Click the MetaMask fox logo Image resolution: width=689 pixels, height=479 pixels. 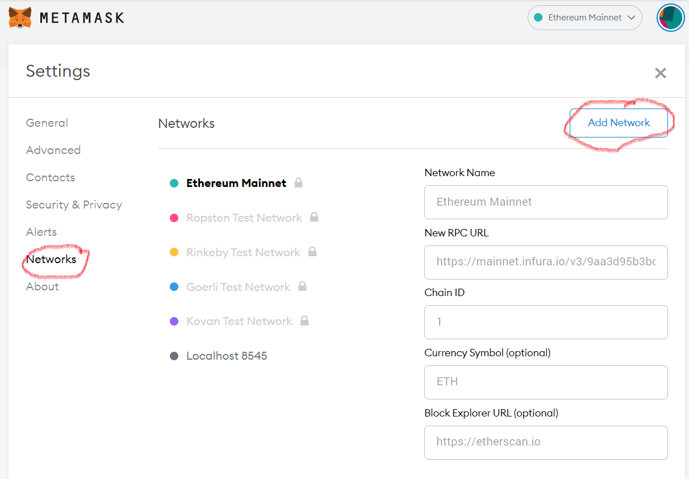pos(20,18)
